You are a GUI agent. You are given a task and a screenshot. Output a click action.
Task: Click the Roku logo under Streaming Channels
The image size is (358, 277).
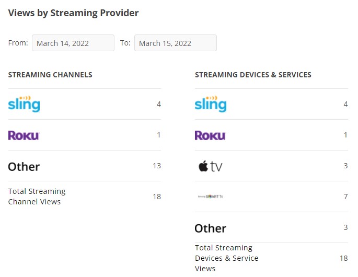[x=24, y=135]
